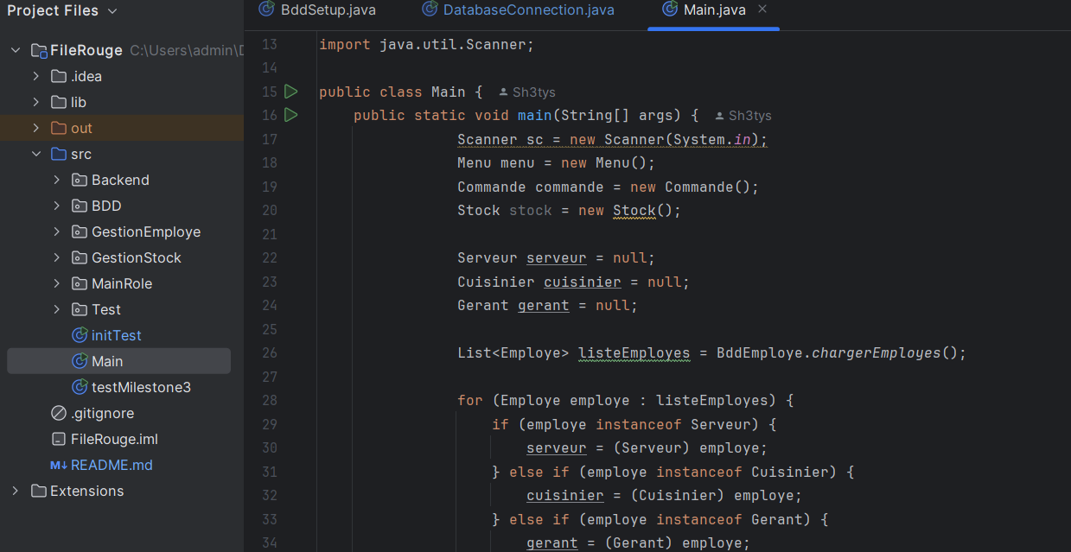
Task: Click the Sh3tys author hint on class Main
Action: [x=534, y=92]
